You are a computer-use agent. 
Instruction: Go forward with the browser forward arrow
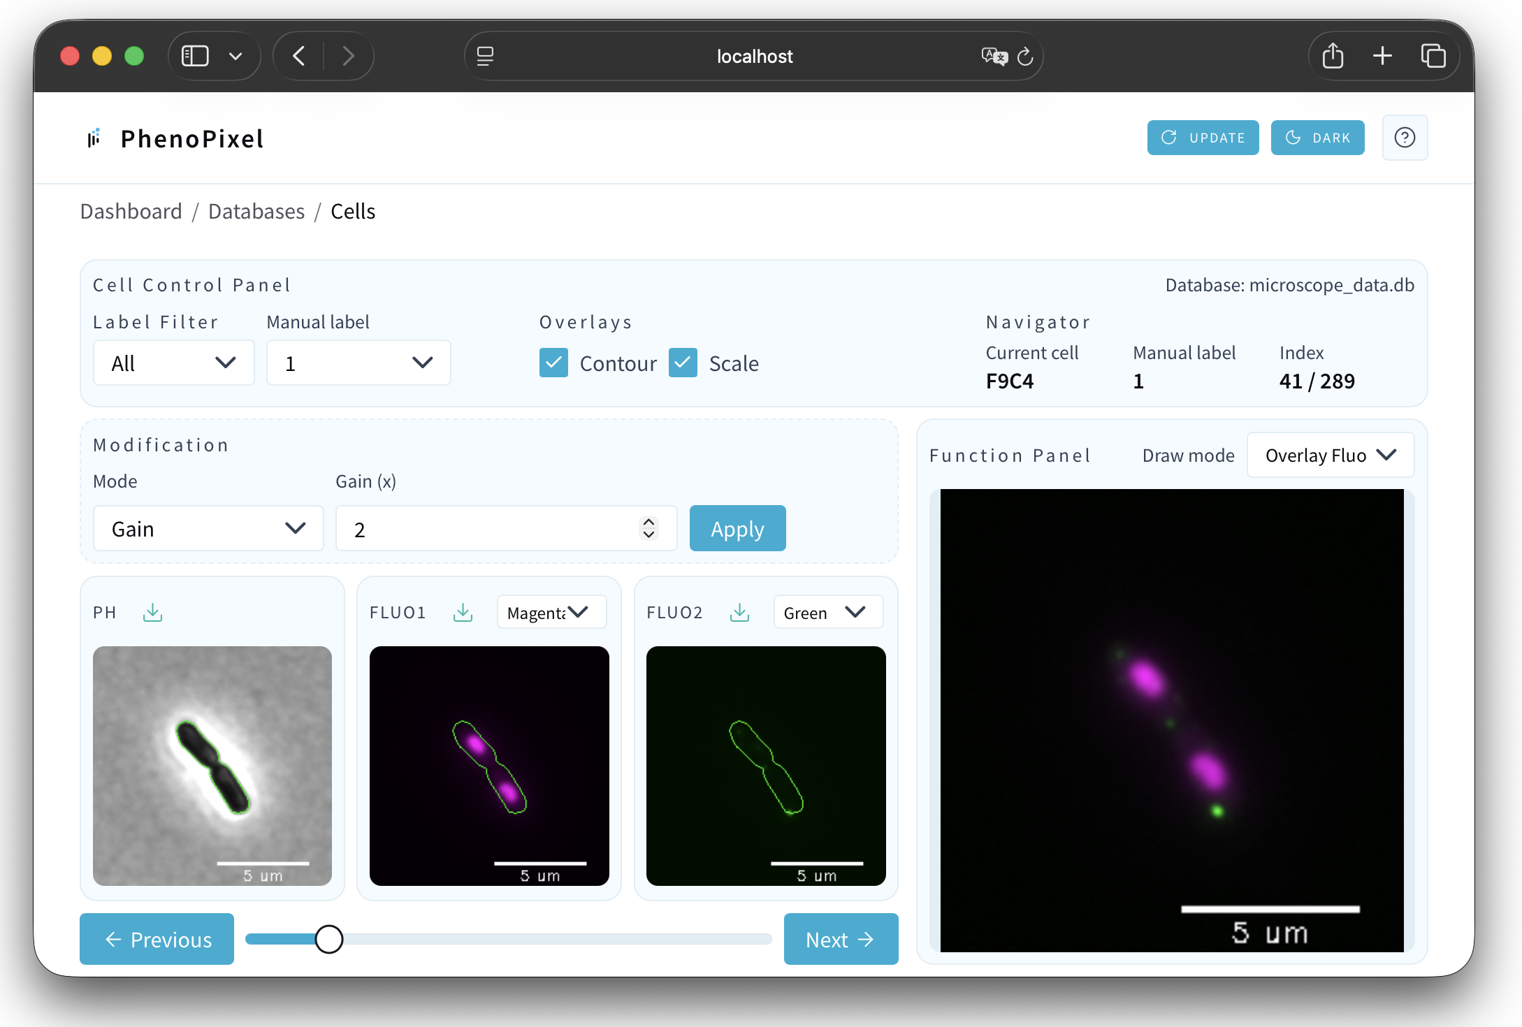[348, 56]
